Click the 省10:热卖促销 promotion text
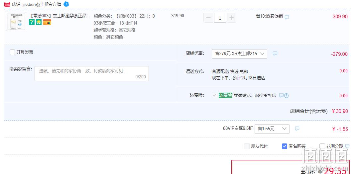This screenshot has width=351, height=174. (x=269, y=16)
